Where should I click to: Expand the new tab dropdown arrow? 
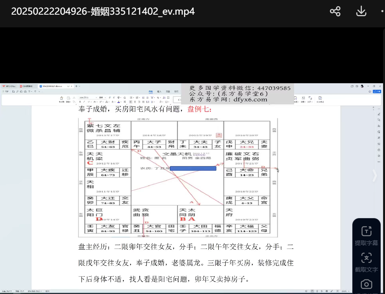coord(80,86)
